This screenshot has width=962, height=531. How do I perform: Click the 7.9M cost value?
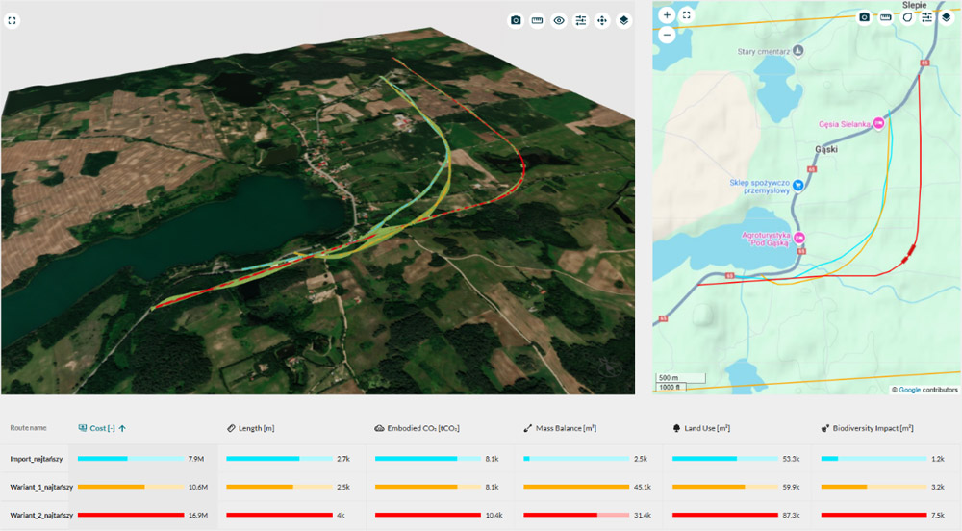point(196,459)
